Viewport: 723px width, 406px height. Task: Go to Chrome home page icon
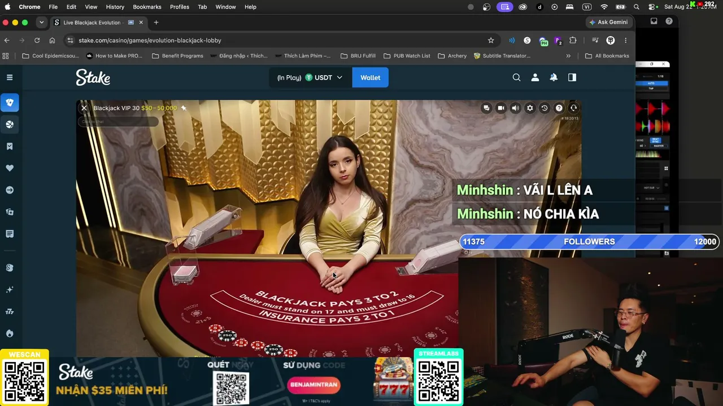(52, 40)
